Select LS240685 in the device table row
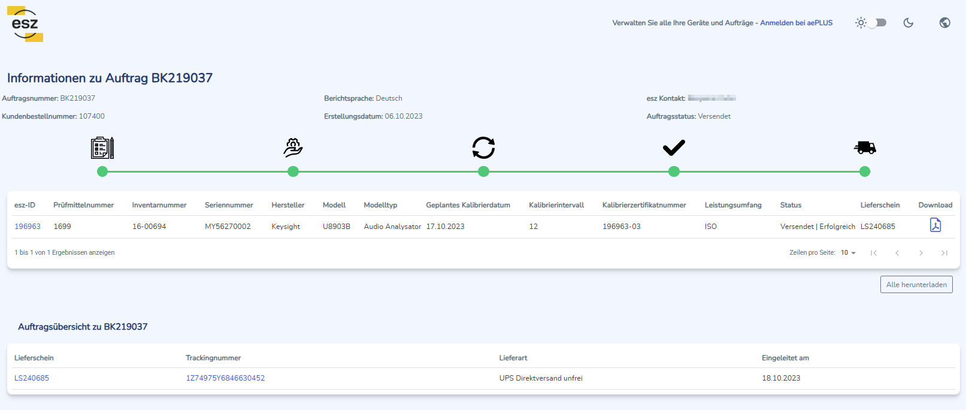Screen dimensions: 966x410 pos(878,227)
